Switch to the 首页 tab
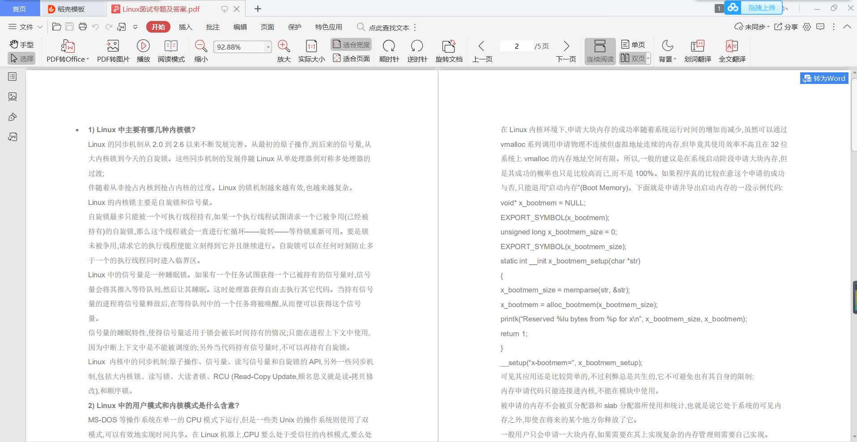The width and height of the screenshot is (857, 442). pos(20,9)
